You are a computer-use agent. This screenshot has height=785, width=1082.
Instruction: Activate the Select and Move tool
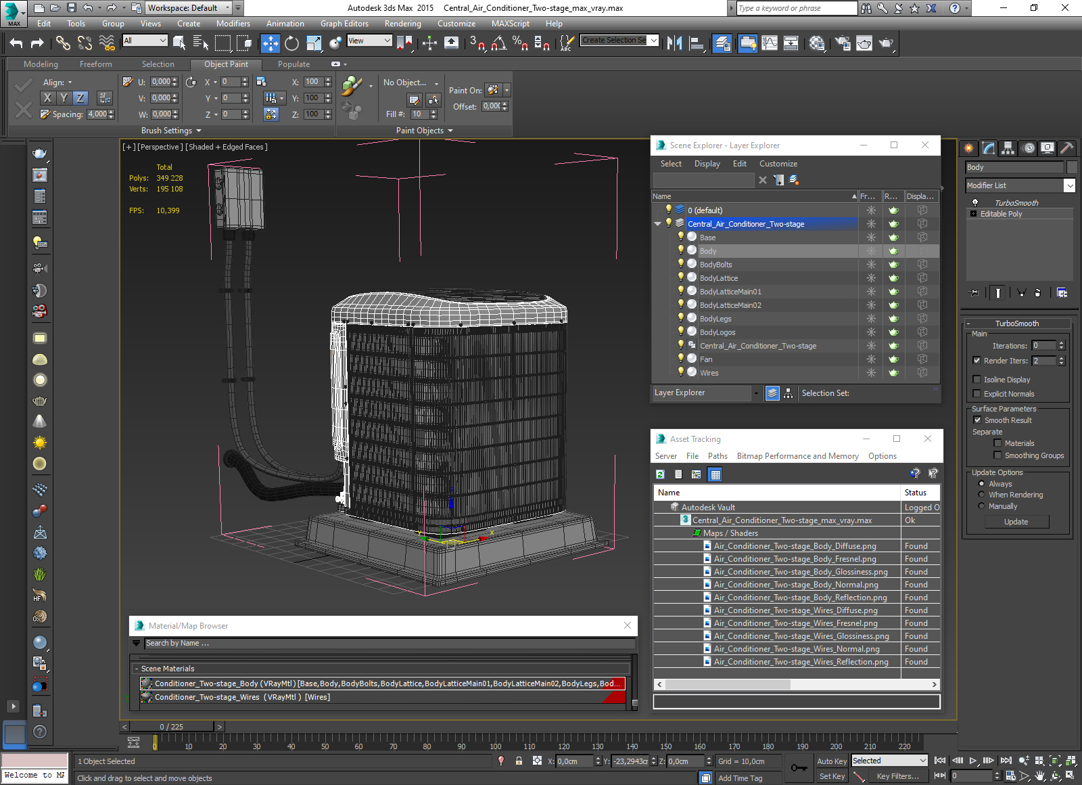pos(270,43)
